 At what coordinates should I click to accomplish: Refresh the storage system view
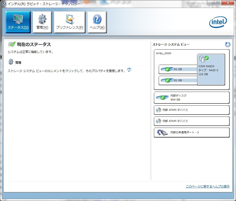pyautogui.click(x=228, y=44)
